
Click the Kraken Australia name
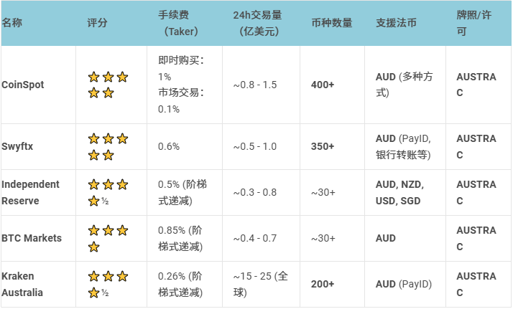point(22,284)
